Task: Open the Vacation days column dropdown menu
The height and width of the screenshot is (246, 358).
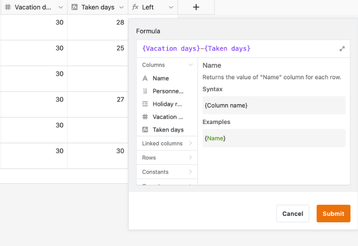Action: [x=61, y=7]
